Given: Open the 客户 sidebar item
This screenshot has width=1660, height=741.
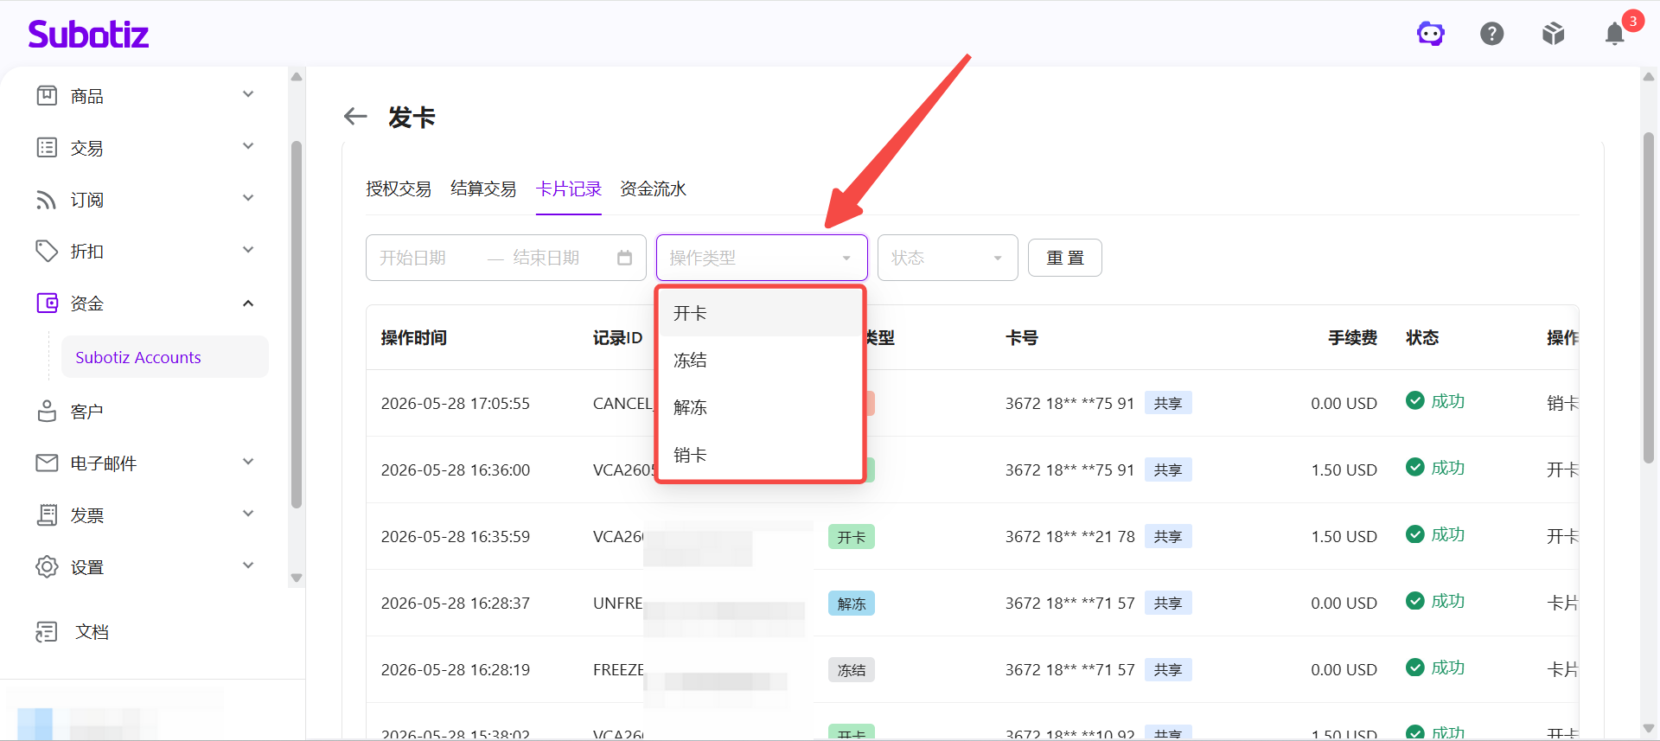Looking at the screenshot, I should click(x=86, y=411).
